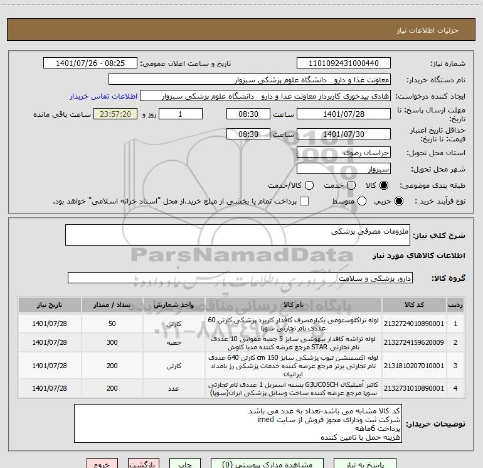This screenshot has width=483, height=468.
Task: Click the announcement date field 1401/07/26 - 08:25
Action: (x=90, y=63)
